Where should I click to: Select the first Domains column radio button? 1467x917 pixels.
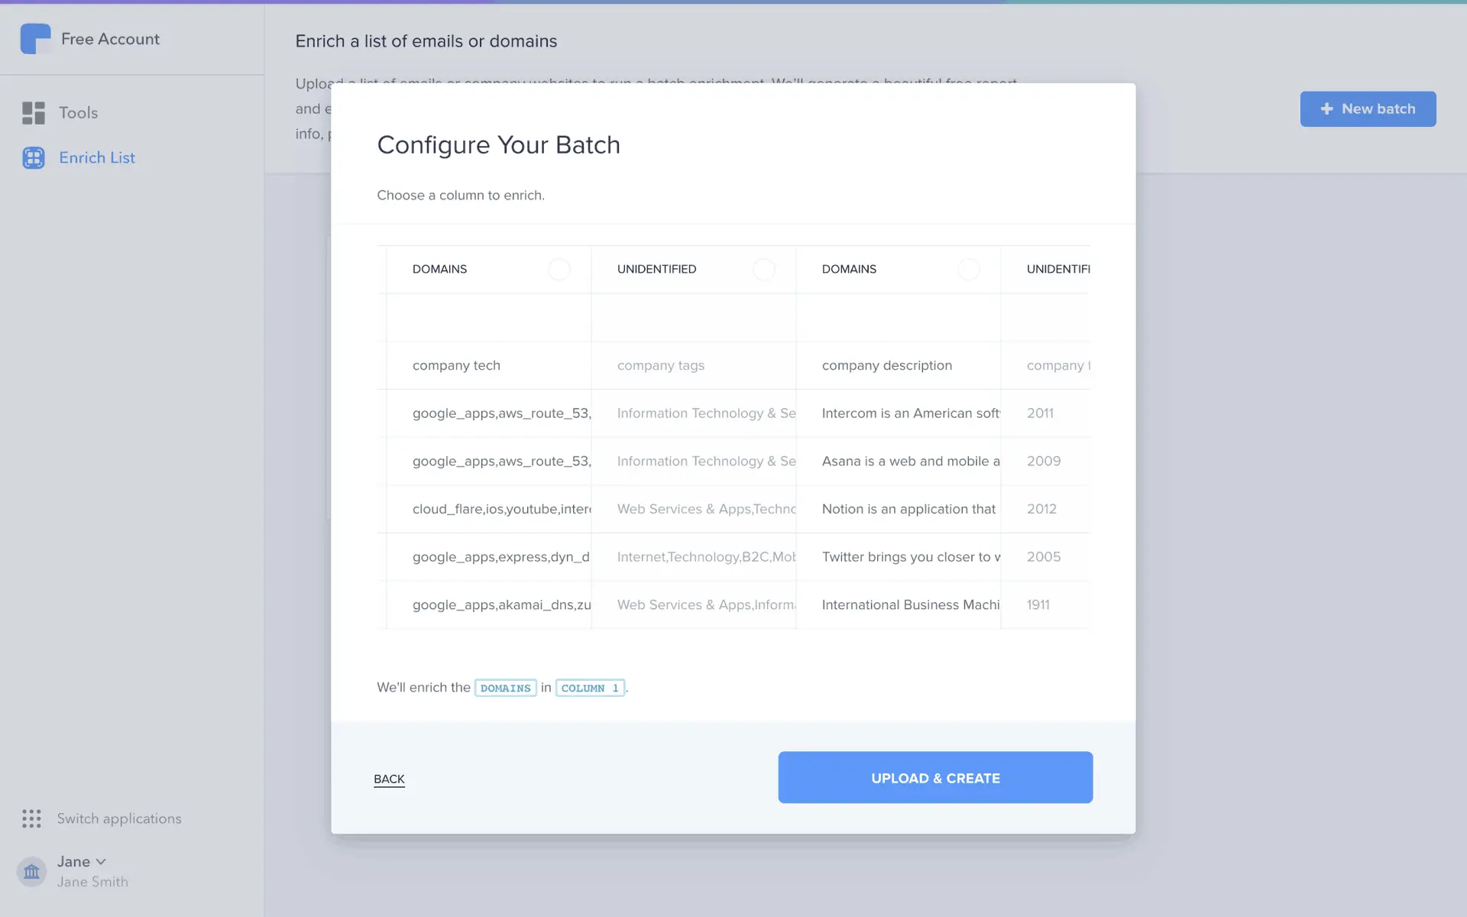(559, 269)
